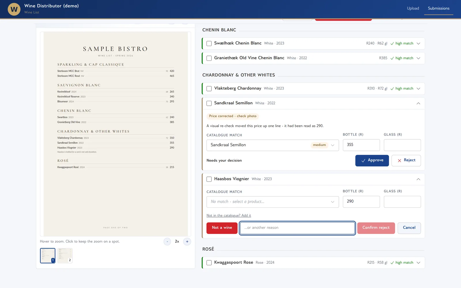This screenshot has height=288, width=461.
Task: Select page 1 thumbnail of wine list
Action: (48, 255)
